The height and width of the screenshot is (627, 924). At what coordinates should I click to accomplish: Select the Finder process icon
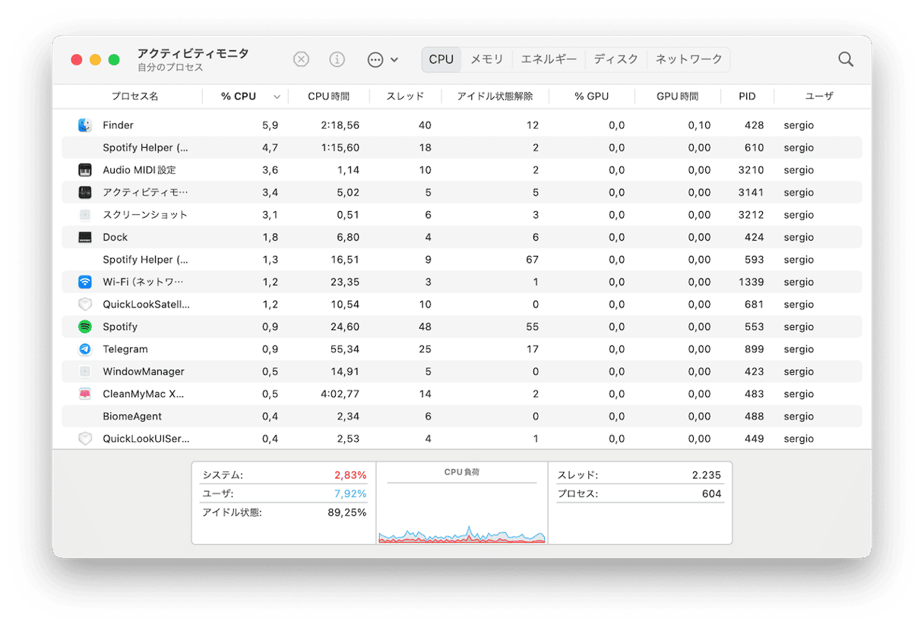(x=85, y=125)
